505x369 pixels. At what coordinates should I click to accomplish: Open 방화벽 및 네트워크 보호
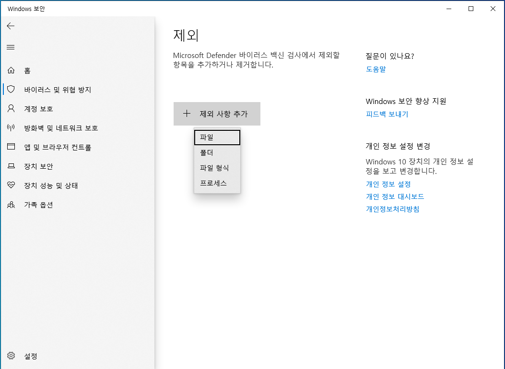61,128
